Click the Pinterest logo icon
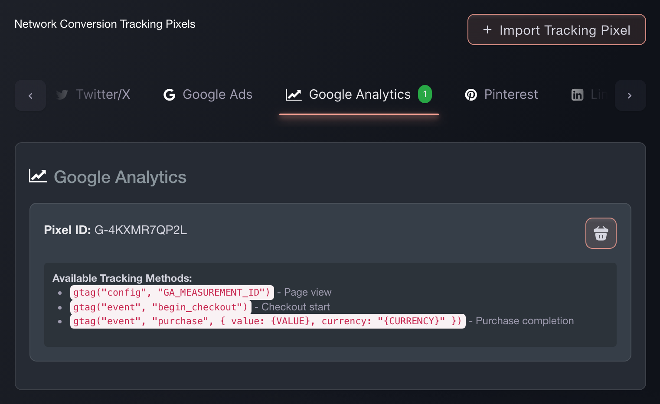The image size is (660, 404). click(x=471, y=94)
